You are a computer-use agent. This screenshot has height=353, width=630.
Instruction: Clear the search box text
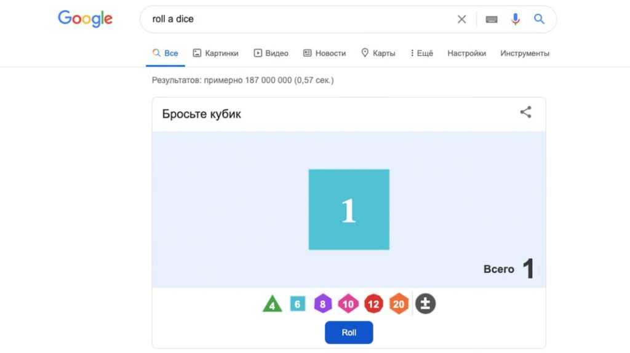pyautogui.click(x=461, y=19)
